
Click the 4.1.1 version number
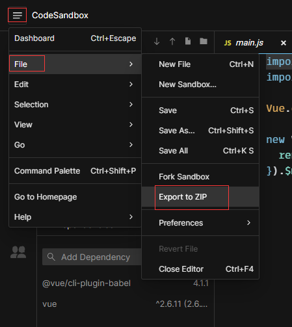(201, 283)
